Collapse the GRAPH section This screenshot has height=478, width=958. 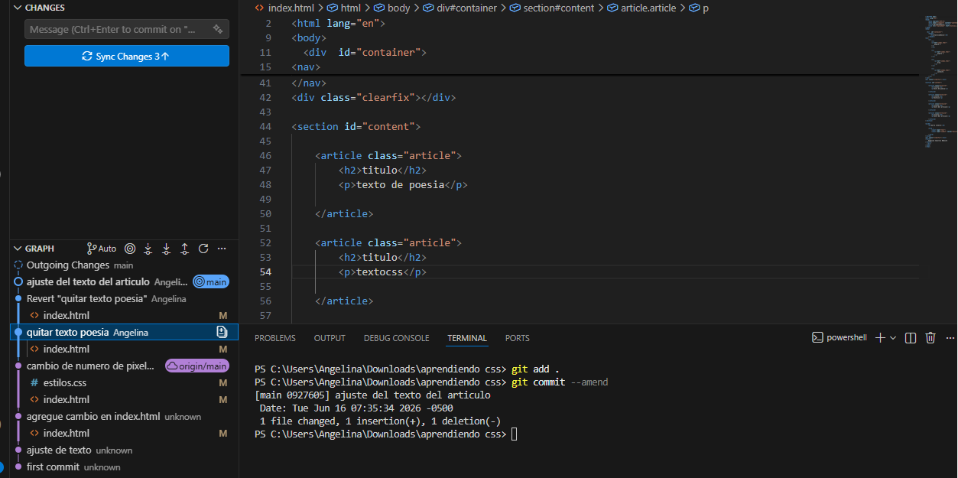18,249
